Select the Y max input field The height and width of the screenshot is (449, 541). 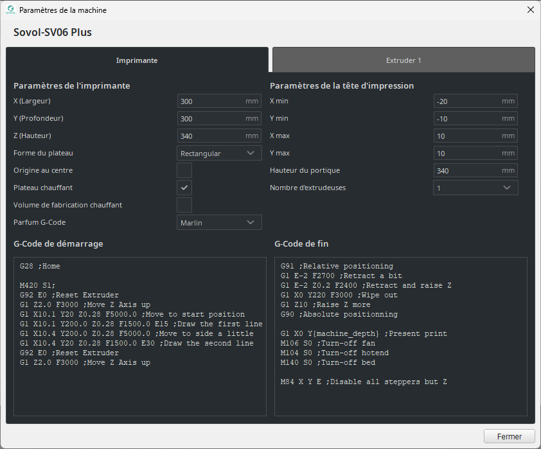(475, 153)
